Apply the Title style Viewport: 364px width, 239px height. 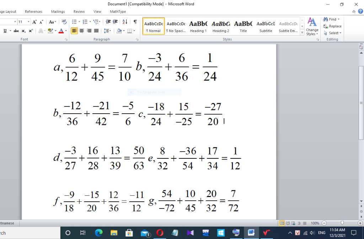tap(243, 26)
